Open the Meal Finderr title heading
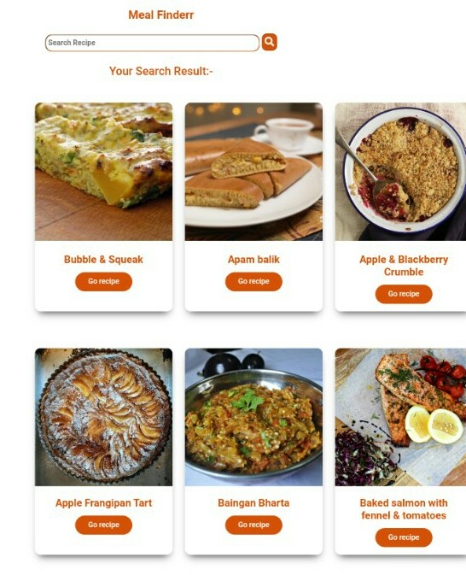The height and width of the screenshot is (575, 466). [x=160, y=15]
